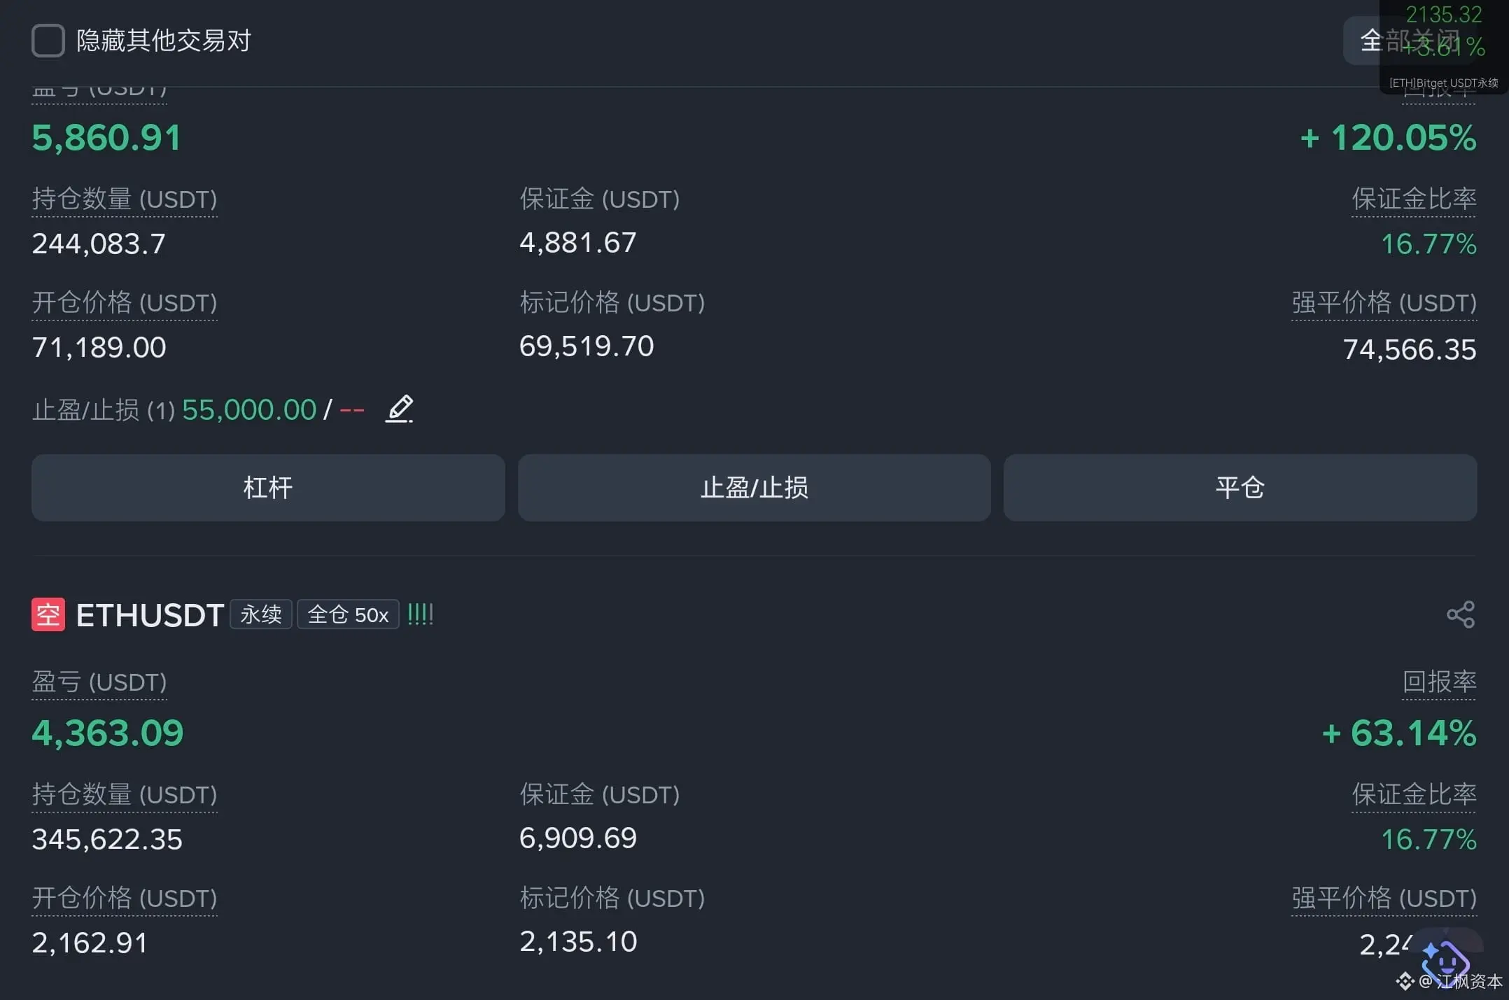Open the ETHUSDT trading pair title
This screenshot has height=1000, width=1509.
(x=150, y=615)
